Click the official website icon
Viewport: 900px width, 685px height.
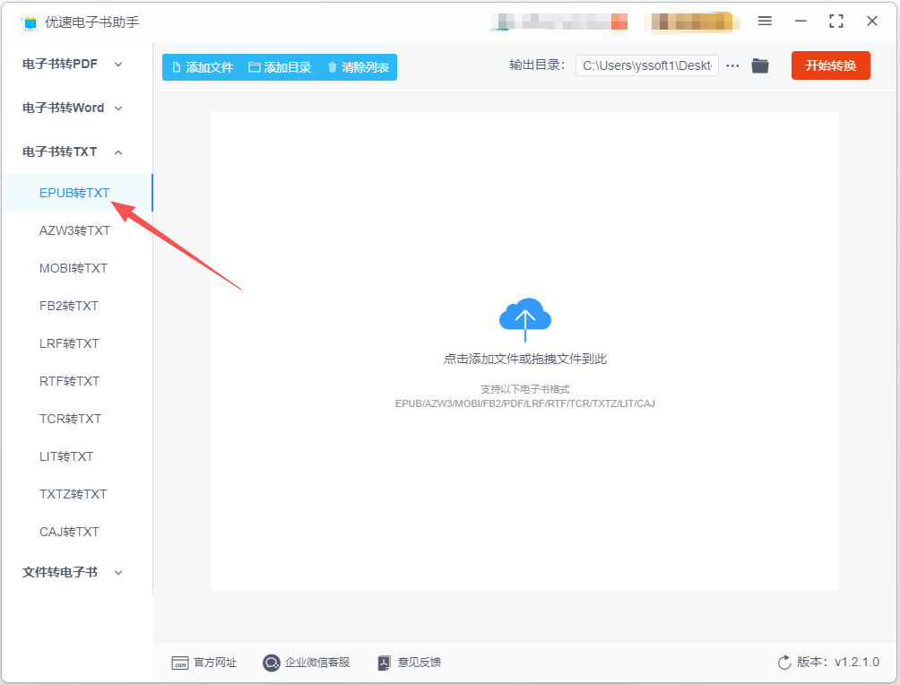pos(180,663)
